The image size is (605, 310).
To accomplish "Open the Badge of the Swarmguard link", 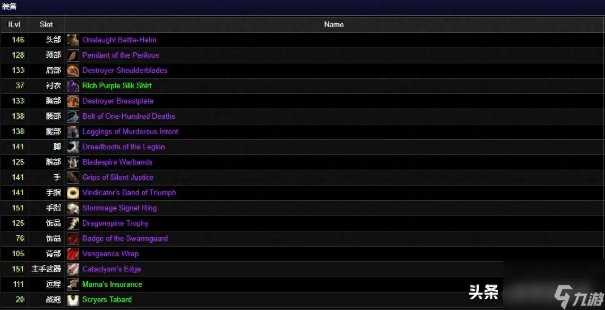I will tap(125, 239).
